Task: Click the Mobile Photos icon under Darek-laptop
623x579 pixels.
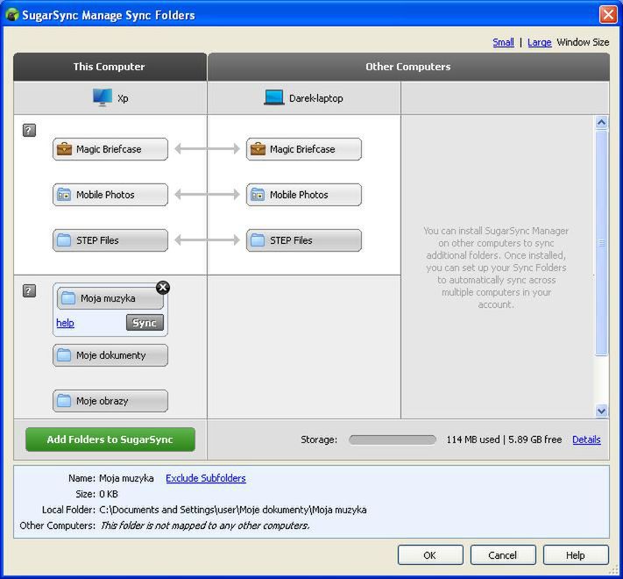Action: tap(258, 195)
